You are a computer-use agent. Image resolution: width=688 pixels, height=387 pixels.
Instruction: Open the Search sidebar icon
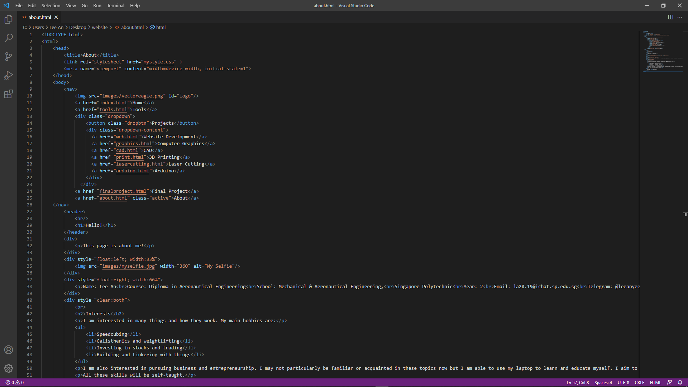tap(9, 38)
